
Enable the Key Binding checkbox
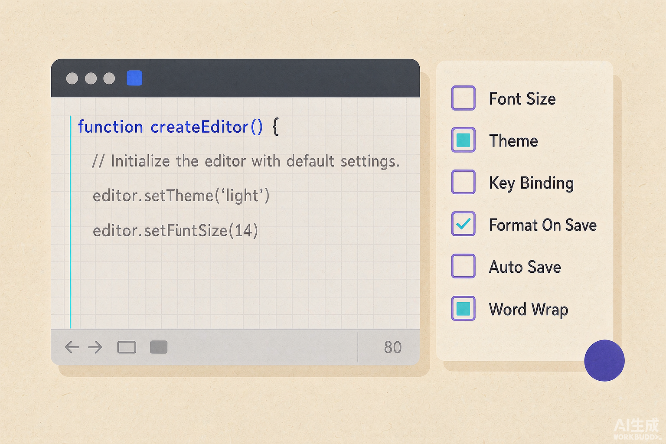coord(464,182)
